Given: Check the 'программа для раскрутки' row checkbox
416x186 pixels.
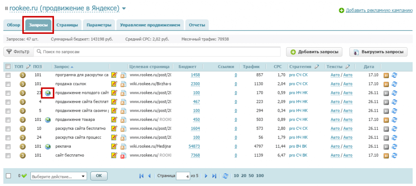Looking at the screenshot, I should (8, 75).
